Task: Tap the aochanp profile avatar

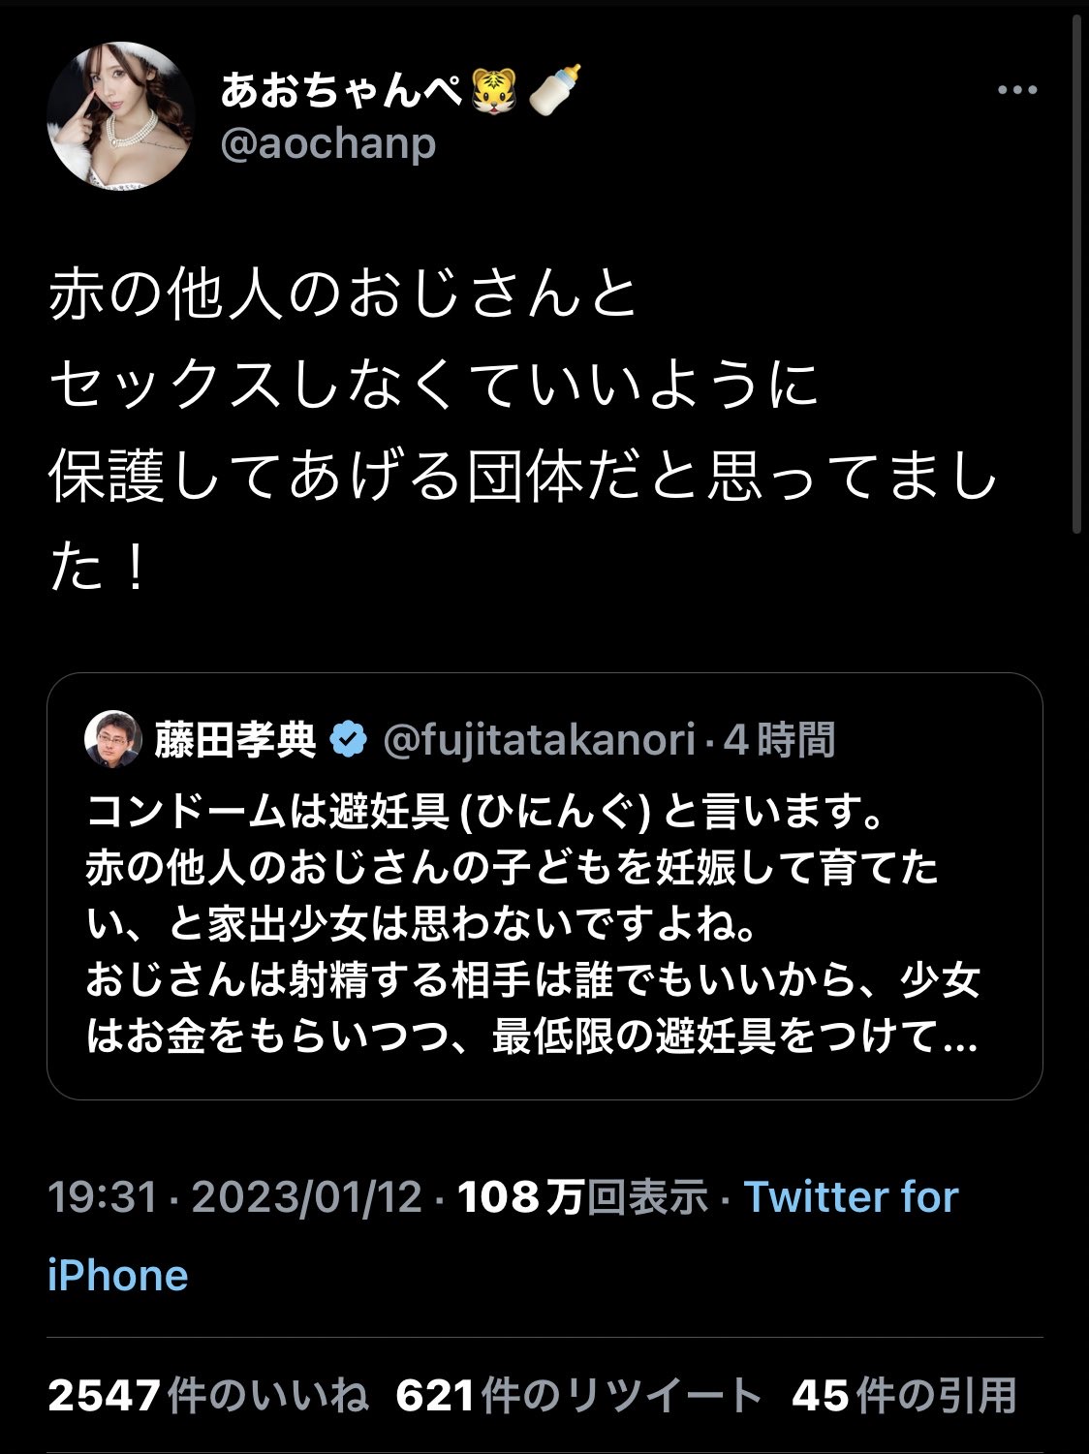Action: 121,115
